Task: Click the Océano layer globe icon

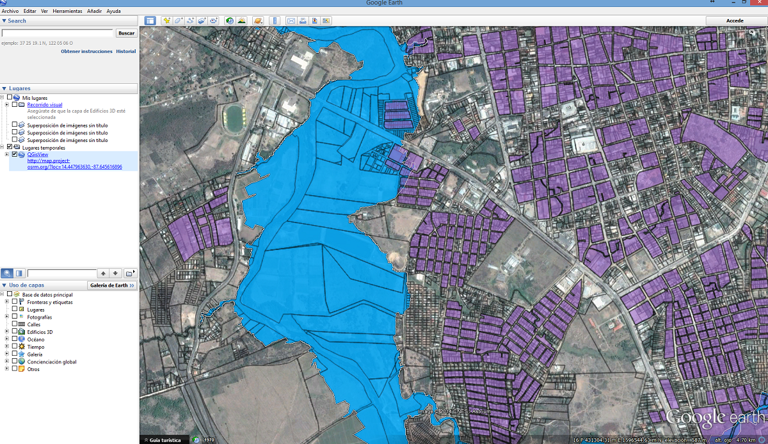Action: point(22,339)
